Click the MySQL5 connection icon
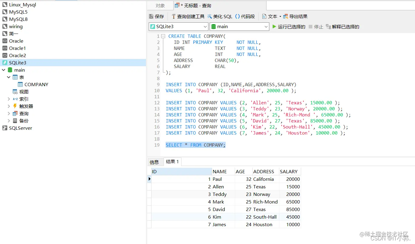The width and height of the screenshot is (415, 244). [5, 12]
